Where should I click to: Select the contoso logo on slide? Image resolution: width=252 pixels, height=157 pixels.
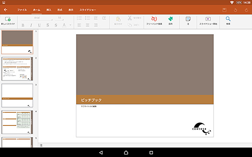coord(202,129)
